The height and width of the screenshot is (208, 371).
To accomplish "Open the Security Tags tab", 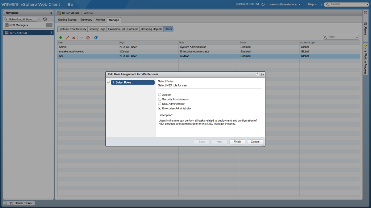I will [x=97, y=29].
